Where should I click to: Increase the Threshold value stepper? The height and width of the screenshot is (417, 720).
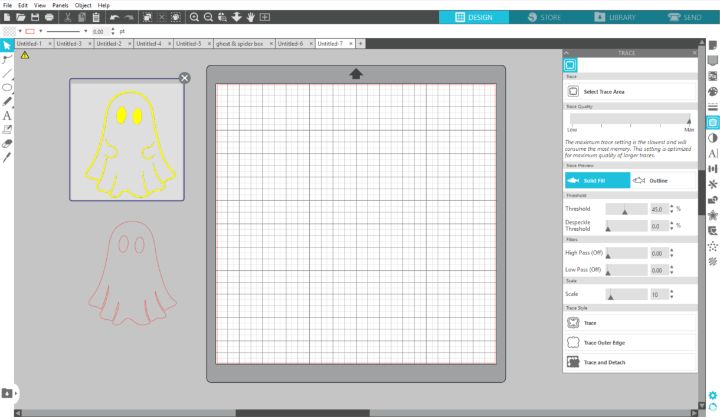(672, 206)
